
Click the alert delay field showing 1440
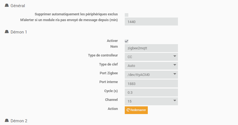pos(151,22)
